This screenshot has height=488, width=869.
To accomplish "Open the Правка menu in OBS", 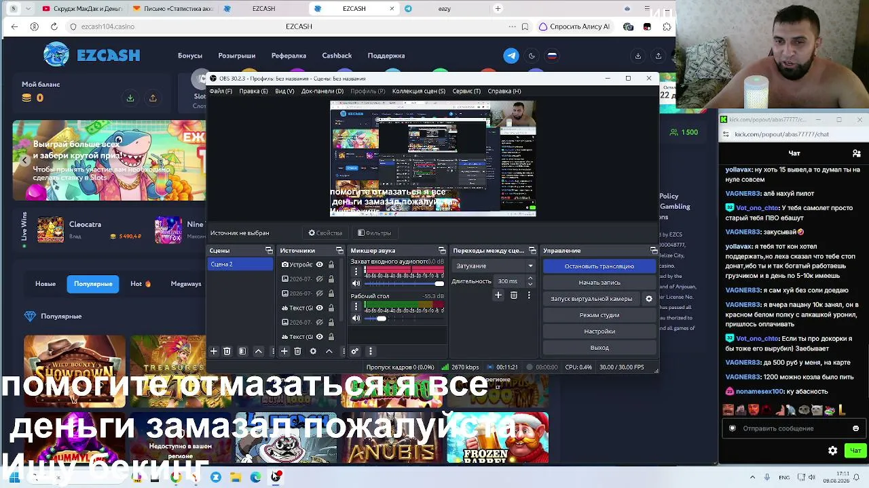I will pyautogui.click(x=253, y=91).
